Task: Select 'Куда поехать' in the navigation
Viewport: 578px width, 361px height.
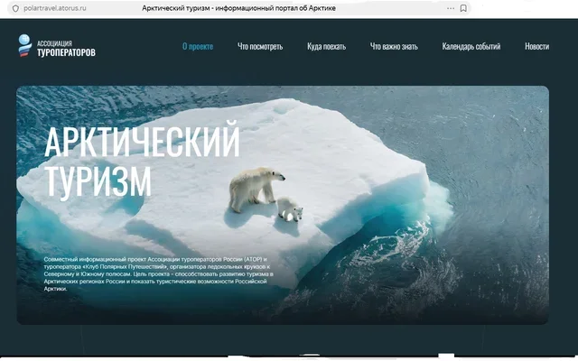Action: tap(326, 46)
